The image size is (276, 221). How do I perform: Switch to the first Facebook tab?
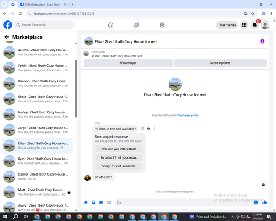pos(13,4)
